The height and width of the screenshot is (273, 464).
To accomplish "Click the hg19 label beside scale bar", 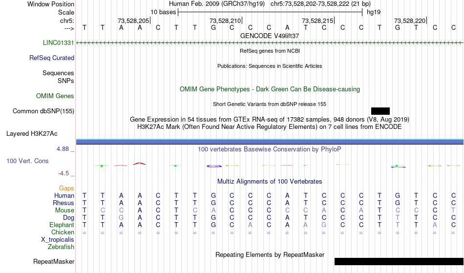I will tap(374, 12).
